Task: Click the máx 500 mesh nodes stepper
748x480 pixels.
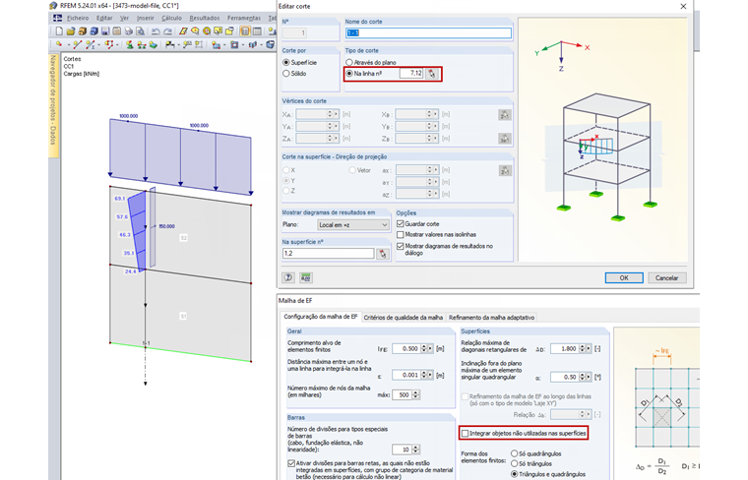Action: click(x=416, y=394)
